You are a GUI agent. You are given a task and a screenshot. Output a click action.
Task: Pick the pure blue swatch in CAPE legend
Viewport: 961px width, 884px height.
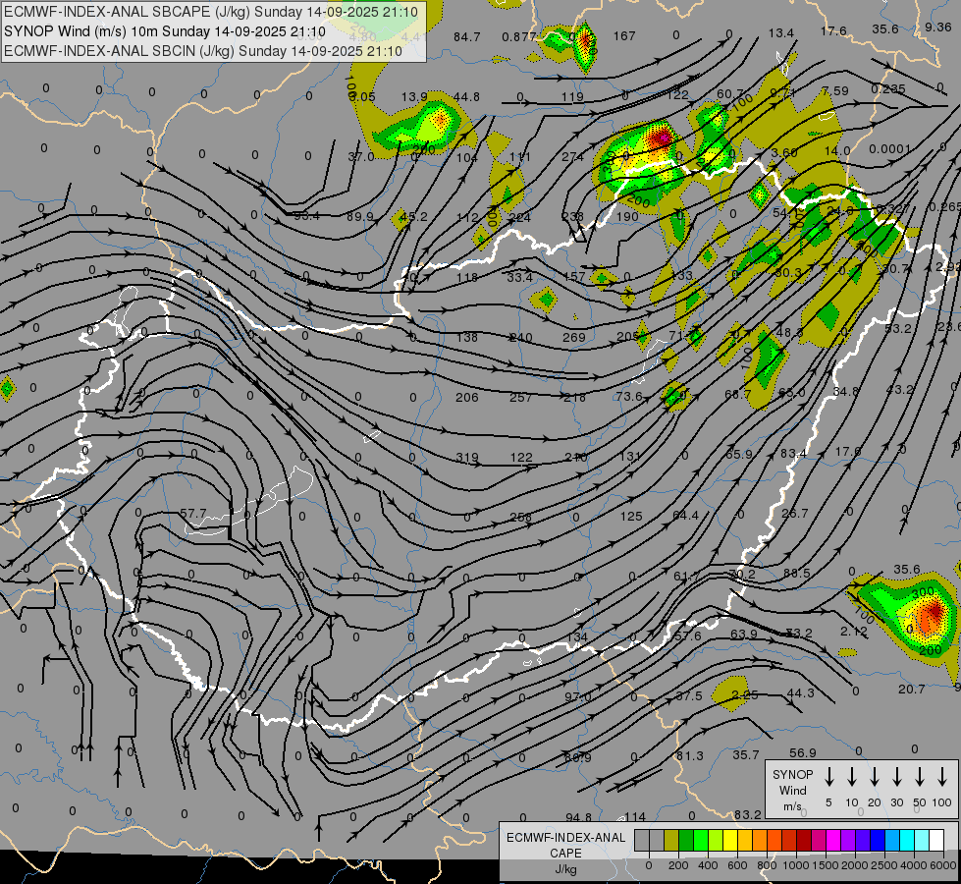pos(877,841)
